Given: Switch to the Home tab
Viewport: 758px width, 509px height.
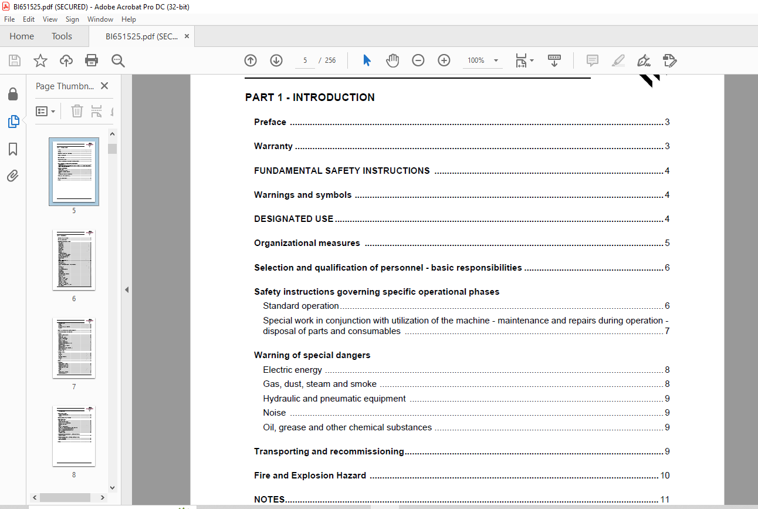Looking at the screenshot, I should coord(22,36).
